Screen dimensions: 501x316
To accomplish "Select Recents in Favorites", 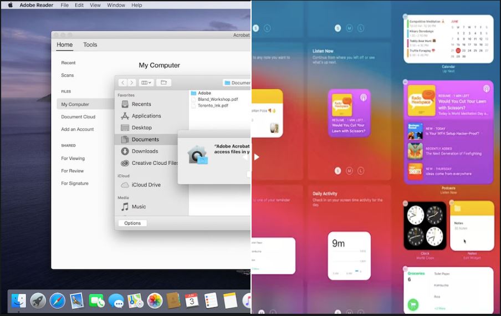I will coord(141,104).
